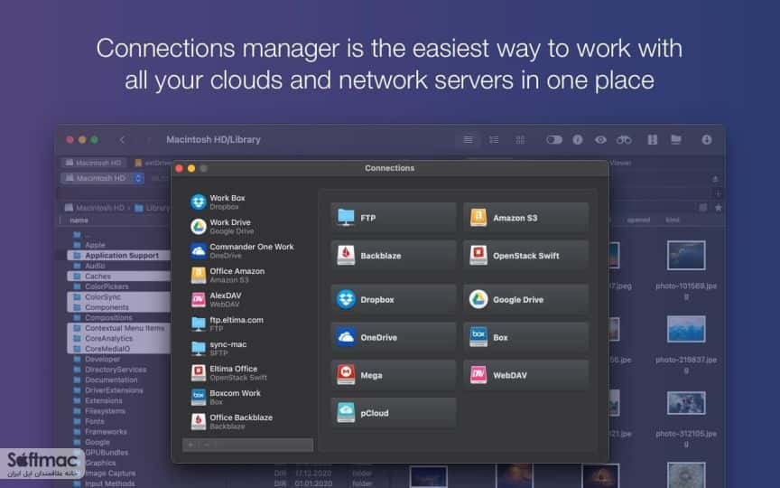
Task: Open the Macintosh HD drive dropdown
Action: (x=103, y=178)
